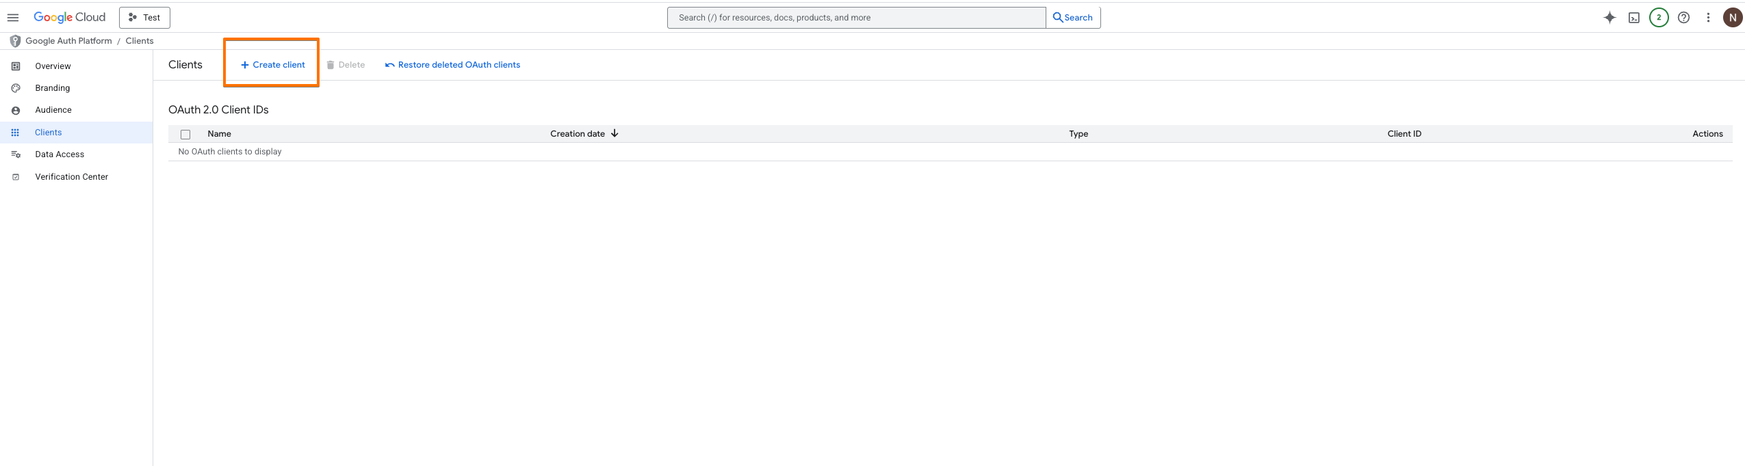Click the Create client button
Screen dimensions: 1745x466
[x=272, y=65]
